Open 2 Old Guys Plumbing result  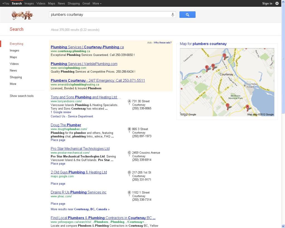[79, 172]
